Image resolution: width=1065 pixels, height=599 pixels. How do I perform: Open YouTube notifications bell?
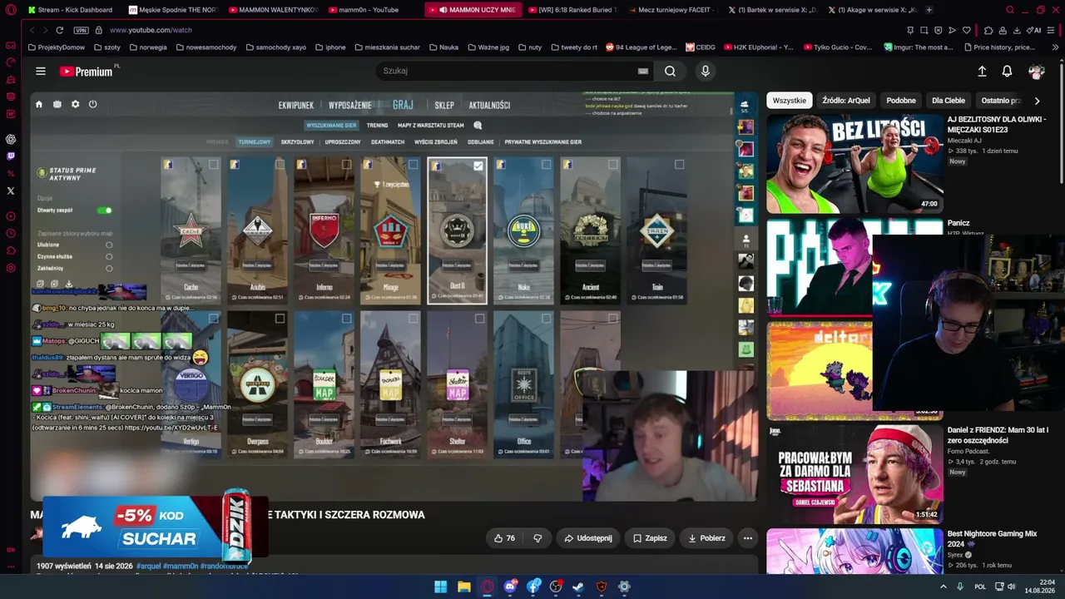[x=1007, y=72]
